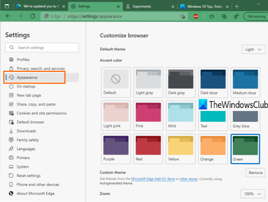The height and width of the screenshot is (202, 268).
Task: Click the browser refresh button
Action: point(32,16)
